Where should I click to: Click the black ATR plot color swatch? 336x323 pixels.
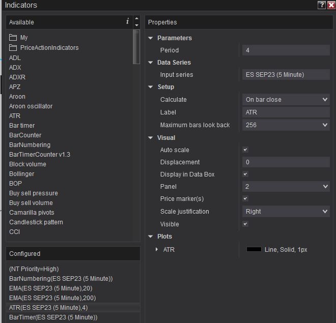(x=254, y=249)
